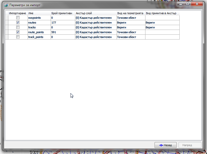Toggle the track_points import checkbox
Viewport: 207px width, 154px height.
pos(18,37)
